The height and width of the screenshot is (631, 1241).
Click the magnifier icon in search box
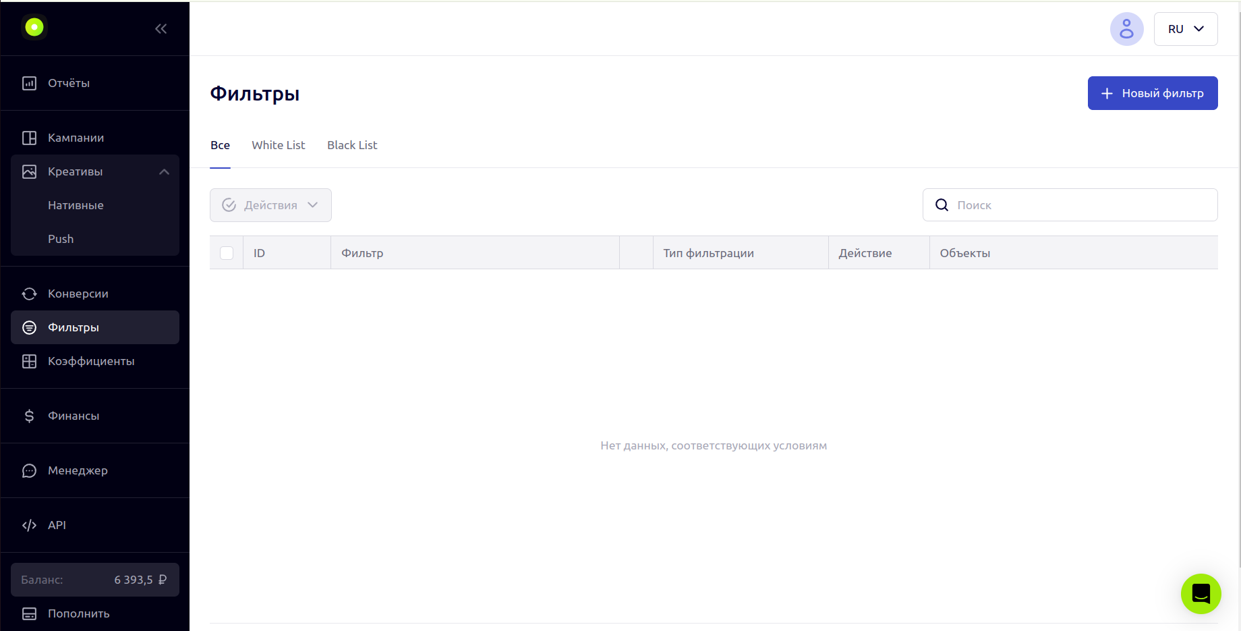(942, 205)
